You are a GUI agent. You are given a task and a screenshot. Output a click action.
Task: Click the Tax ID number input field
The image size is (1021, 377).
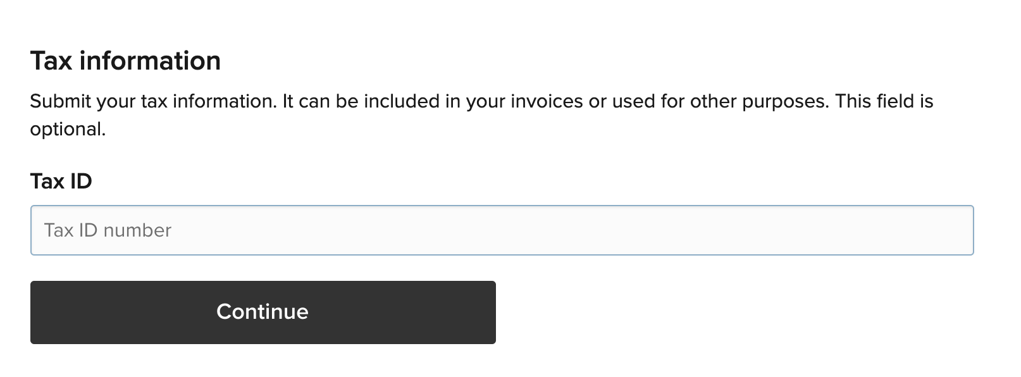tap(502, 230)
